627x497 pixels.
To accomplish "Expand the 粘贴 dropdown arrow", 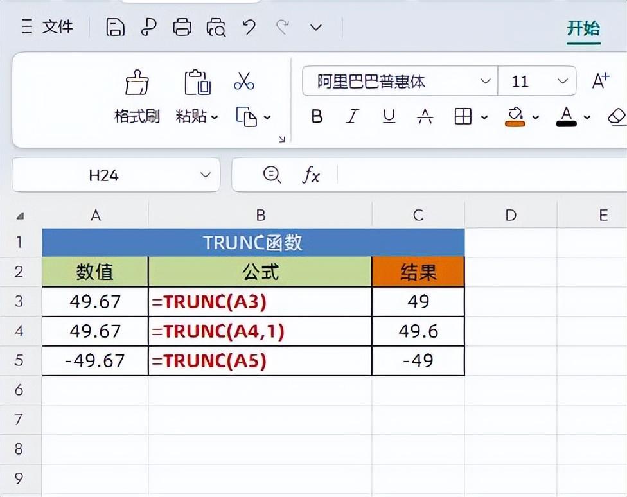I will [215, 117].
